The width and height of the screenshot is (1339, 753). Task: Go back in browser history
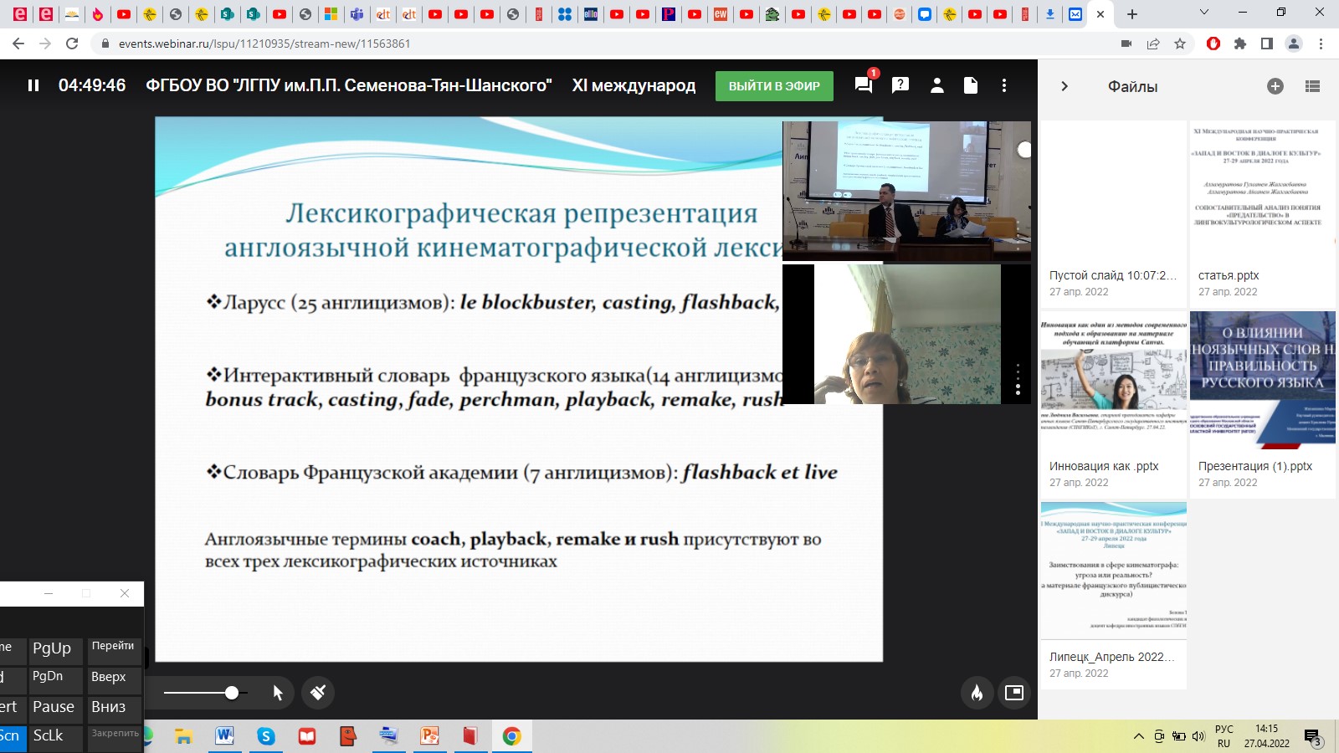[x=18, y=44]
